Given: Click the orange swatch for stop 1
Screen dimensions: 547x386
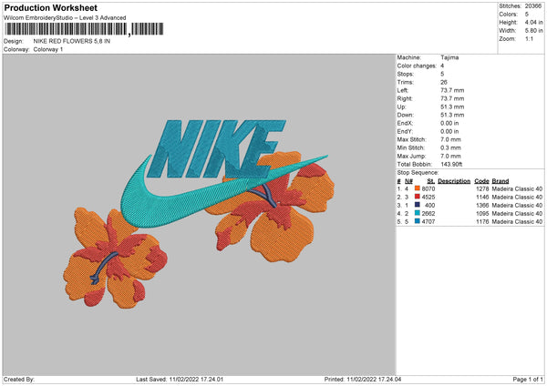Looking at the screenshot, I should (418, 188).
